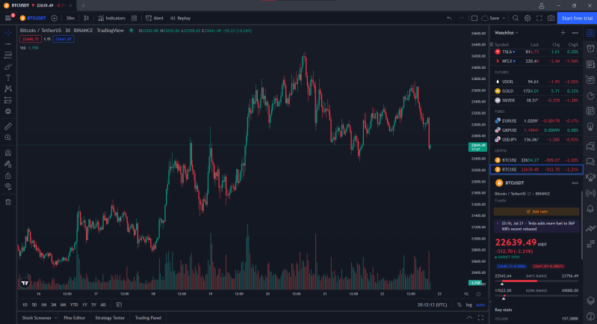The image size is (597, 324).
Task: Select the 1D time range
Action: pos(25,305)
